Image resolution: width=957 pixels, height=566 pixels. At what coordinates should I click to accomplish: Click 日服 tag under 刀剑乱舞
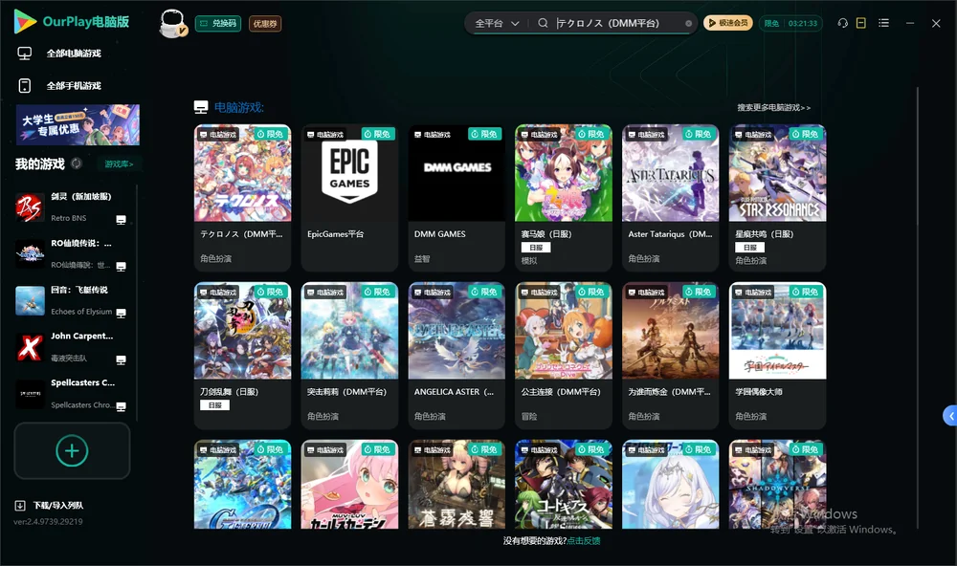214,405
